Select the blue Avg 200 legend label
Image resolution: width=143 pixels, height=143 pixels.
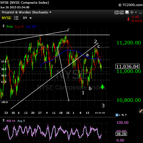(x=31, y=27)
